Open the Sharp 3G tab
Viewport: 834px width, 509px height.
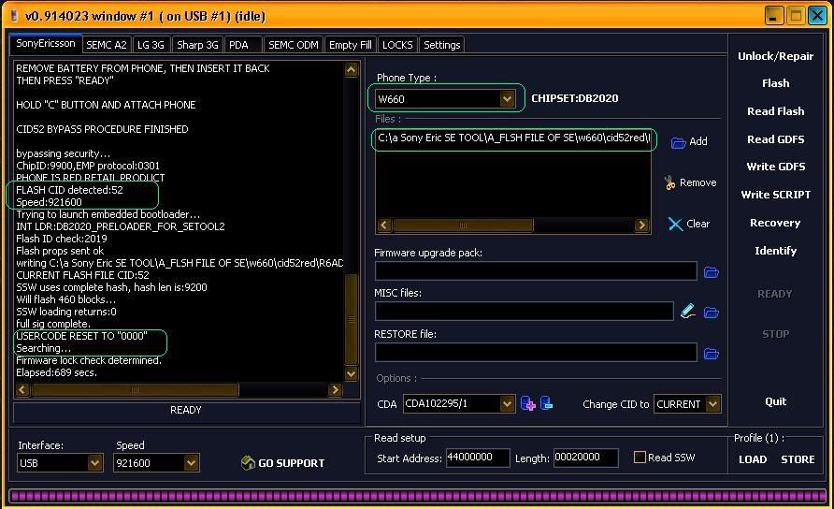[197, 45]
